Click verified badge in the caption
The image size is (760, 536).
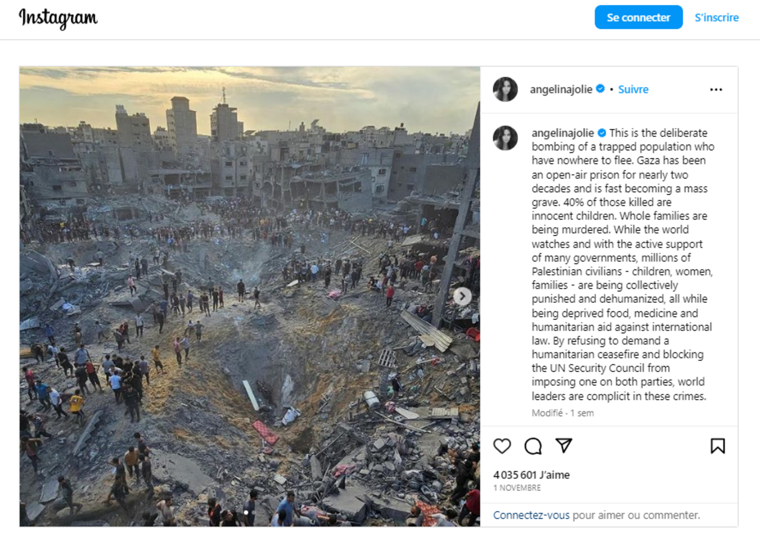(602, 133)
